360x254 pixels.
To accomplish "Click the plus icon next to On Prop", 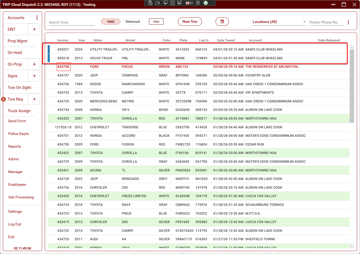I will 34,64.
